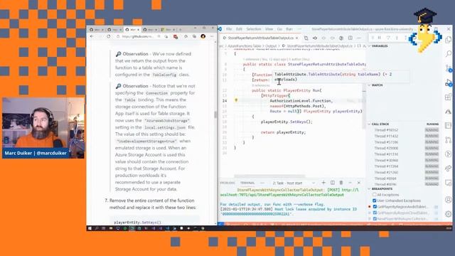Reload the browser page
This screenshot has width=455, height=256.
[109, 36]
